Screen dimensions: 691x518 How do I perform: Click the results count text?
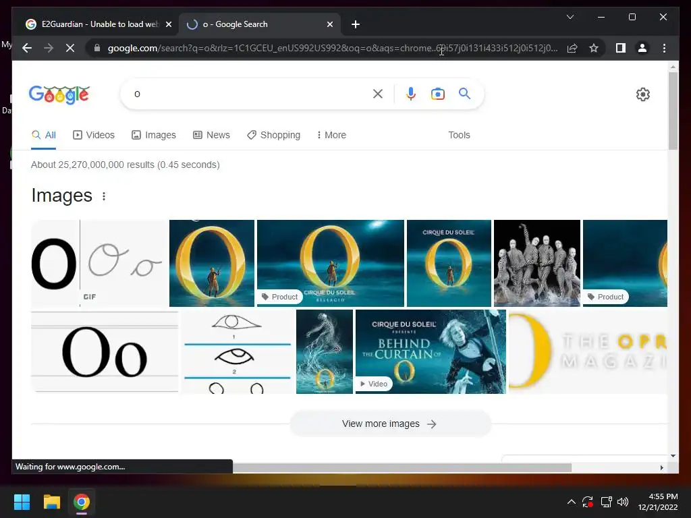[125, 165]
